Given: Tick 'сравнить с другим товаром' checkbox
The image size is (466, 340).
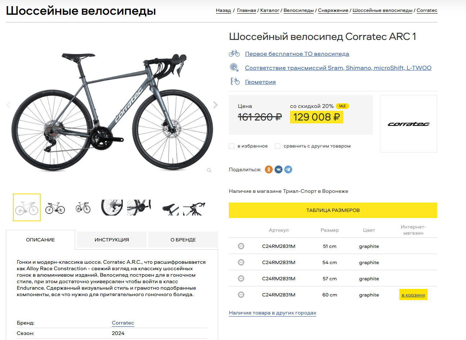Looking at the screenshot, I should (277, 146).
